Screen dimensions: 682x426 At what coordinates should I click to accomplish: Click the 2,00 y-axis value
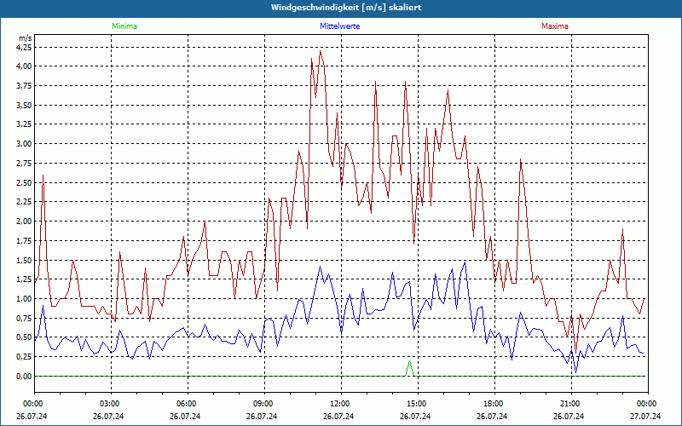[x=24, y=222]
